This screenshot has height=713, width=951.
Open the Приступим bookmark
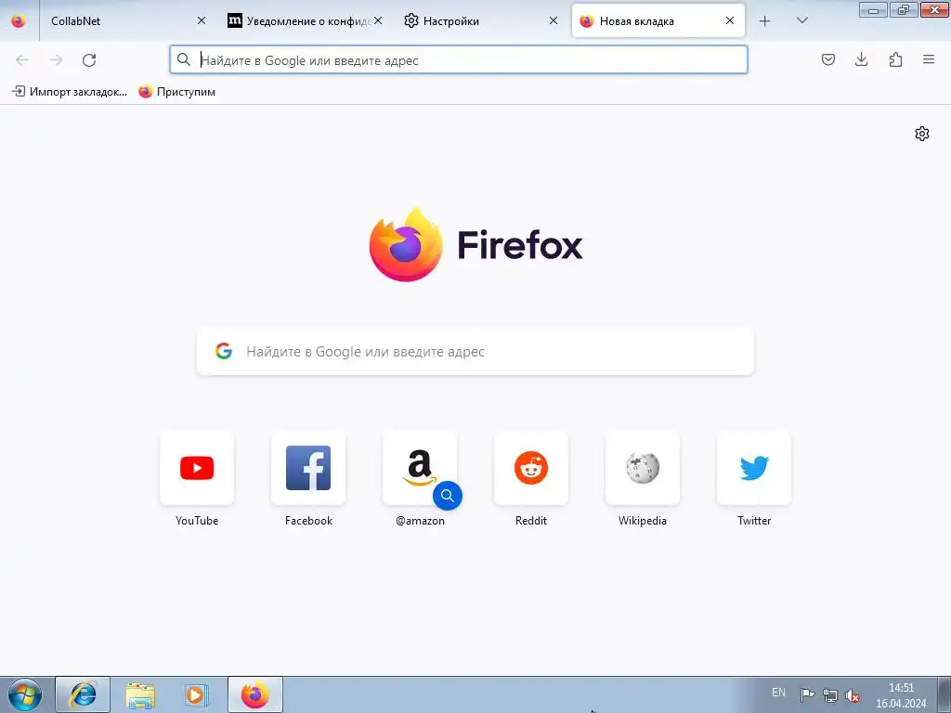click(x=177, y=92)
